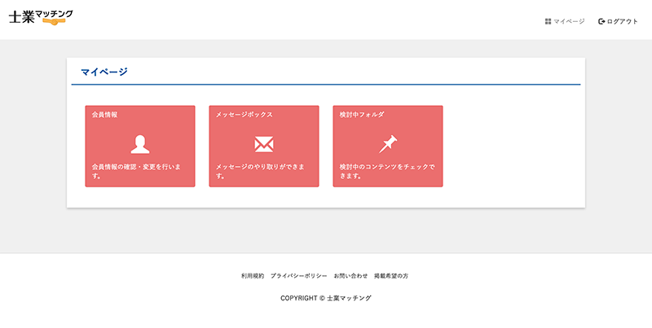Open the 会員情報 card title
The image size is (652, 328).
[104, 115]
